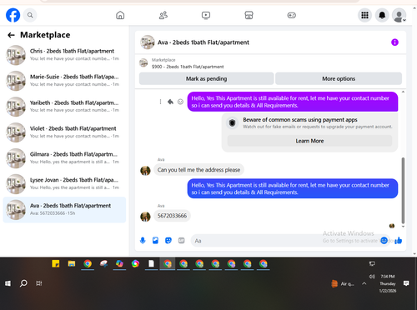The height and width of the screenshot is (310, 417).
Task: Open the Facebook search icon
Action: (30, 15)
